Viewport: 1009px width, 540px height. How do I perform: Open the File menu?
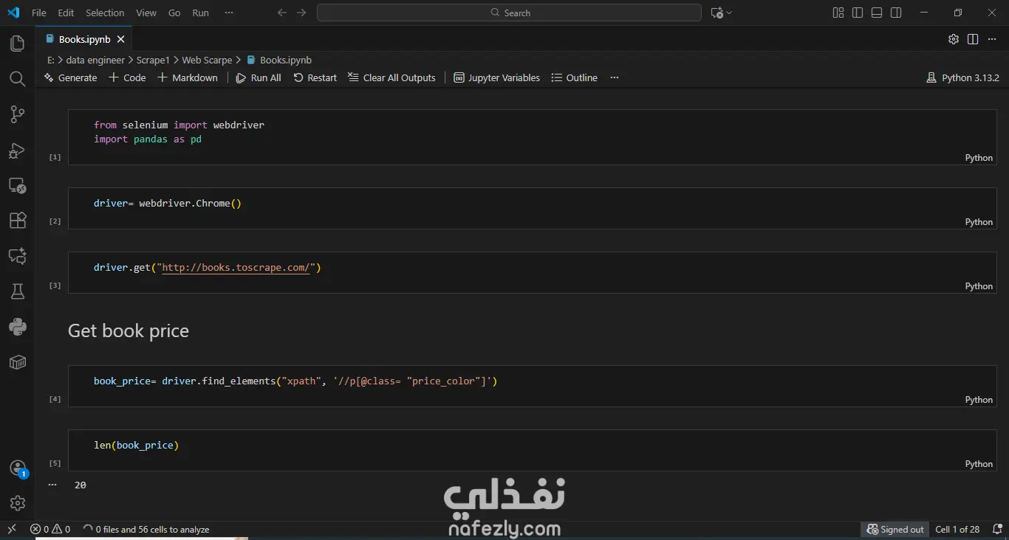[x=39, y=13]
